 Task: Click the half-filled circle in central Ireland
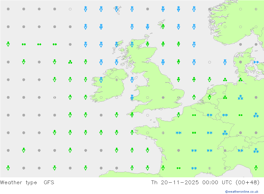coord(116,80)
